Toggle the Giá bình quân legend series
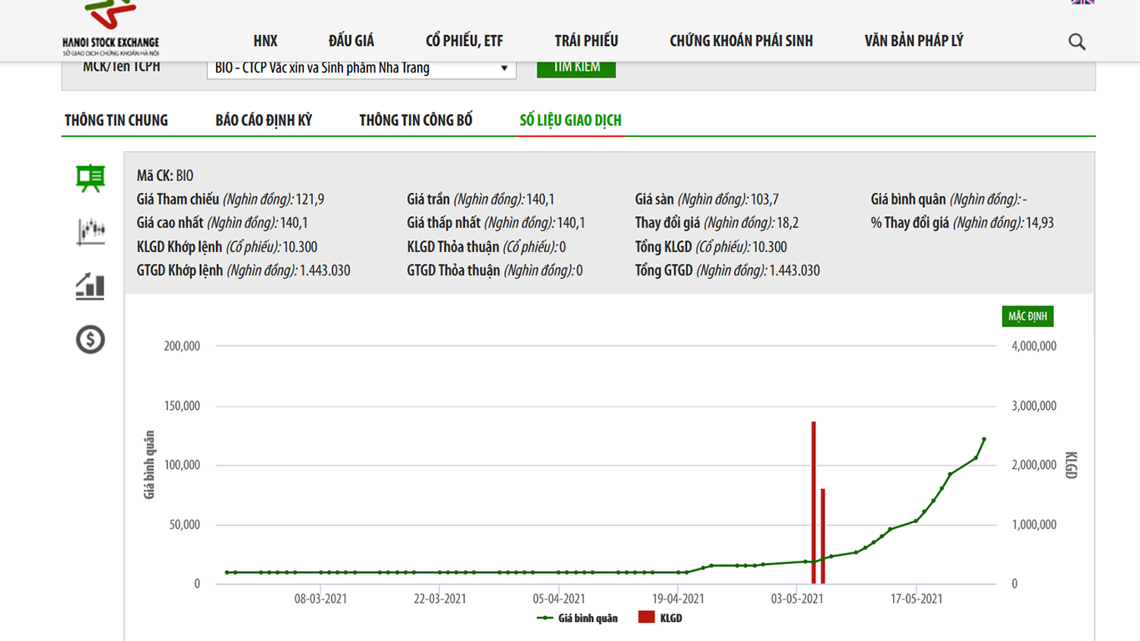Screen dimensions: 1140x641 point(578,618)
